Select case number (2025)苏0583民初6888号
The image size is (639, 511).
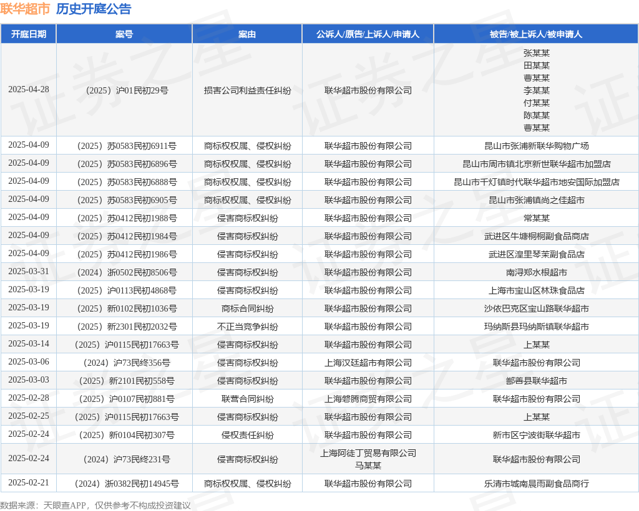(x=127, y=182)
